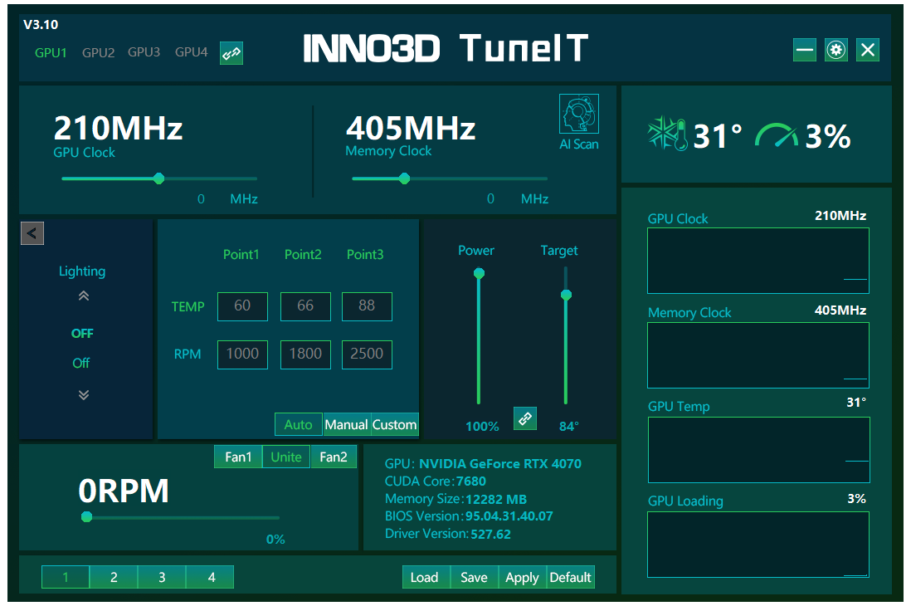
Task: Select Unite fan control
Action: pos(286,457)
